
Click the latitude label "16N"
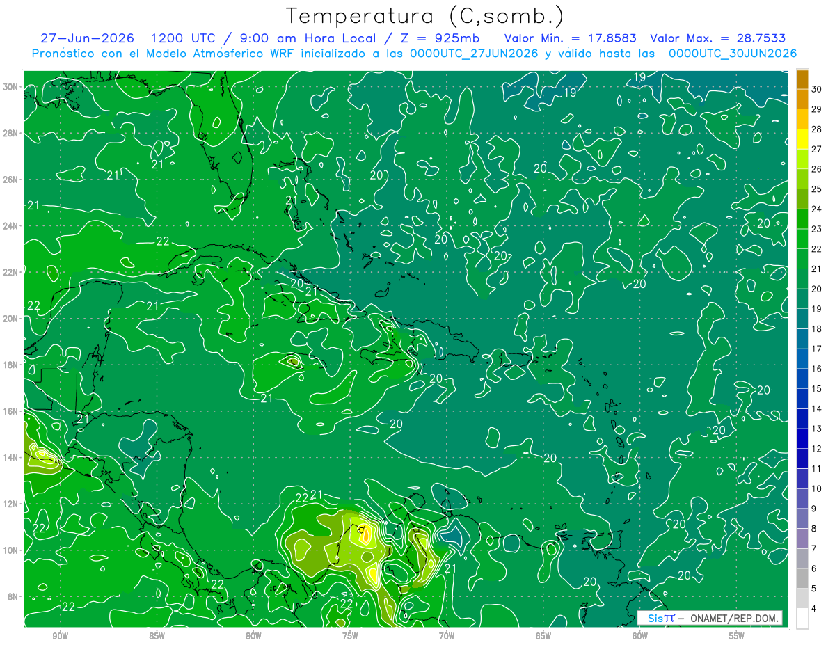[12, 411]
